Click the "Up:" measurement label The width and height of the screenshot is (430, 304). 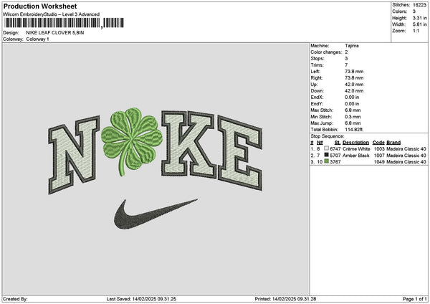click(315, 84)
